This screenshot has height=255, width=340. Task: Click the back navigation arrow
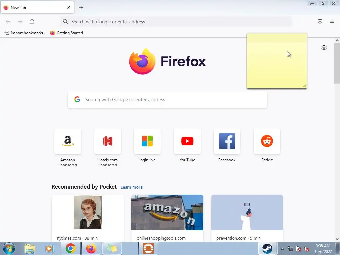point(8,22)
